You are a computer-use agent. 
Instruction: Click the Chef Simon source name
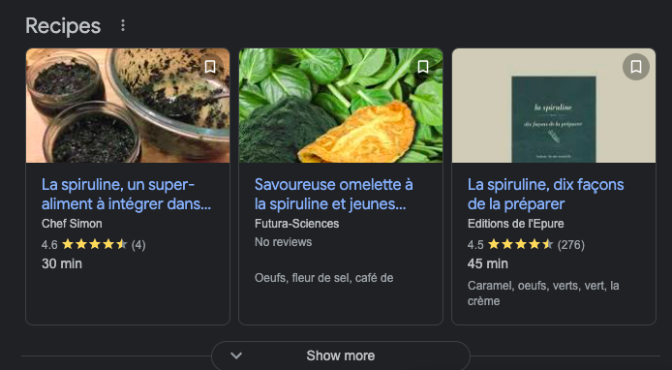point(72,224)
